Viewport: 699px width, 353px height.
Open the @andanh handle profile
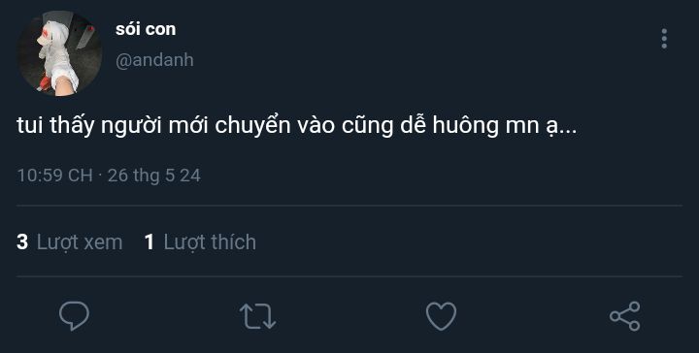(154, 60)
